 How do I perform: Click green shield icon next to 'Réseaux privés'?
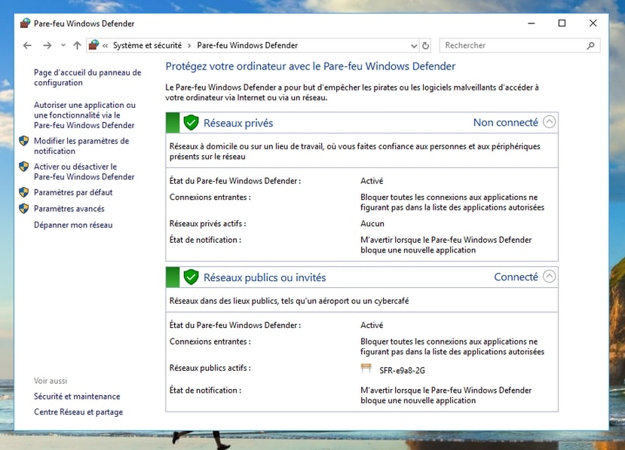(191, 123)
